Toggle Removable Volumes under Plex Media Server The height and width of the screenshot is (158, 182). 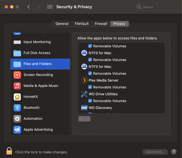pyautogui.click(x=90, y=87)
